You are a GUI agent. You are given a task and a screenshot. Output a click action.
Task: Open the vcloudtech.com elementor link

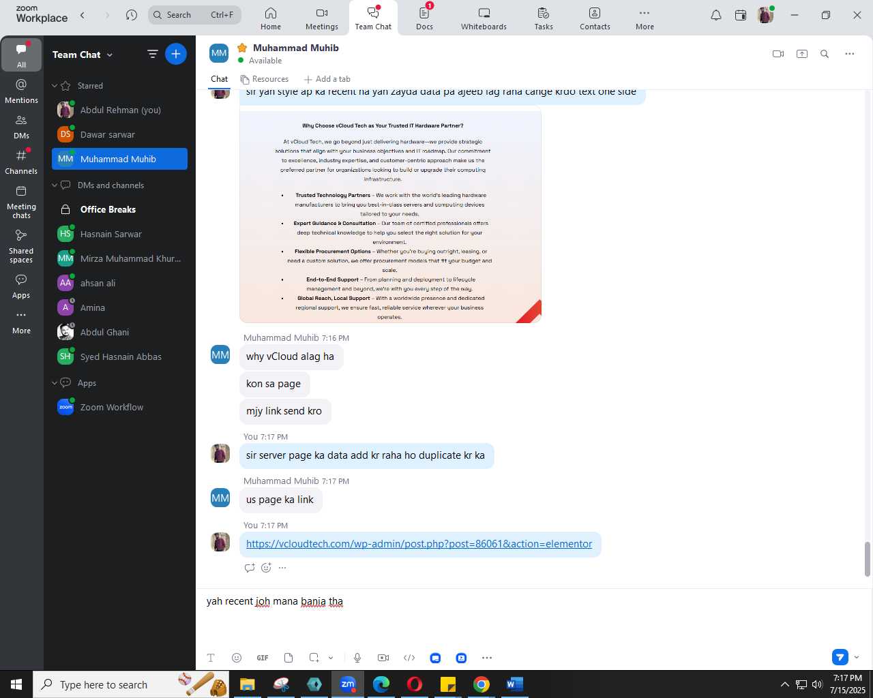click(419, 544)
